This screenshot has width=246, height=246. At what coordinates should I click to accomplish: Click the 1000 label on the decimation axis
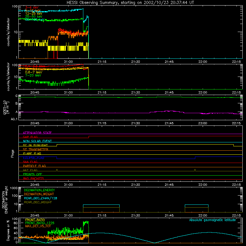click(x=14, y=188)
